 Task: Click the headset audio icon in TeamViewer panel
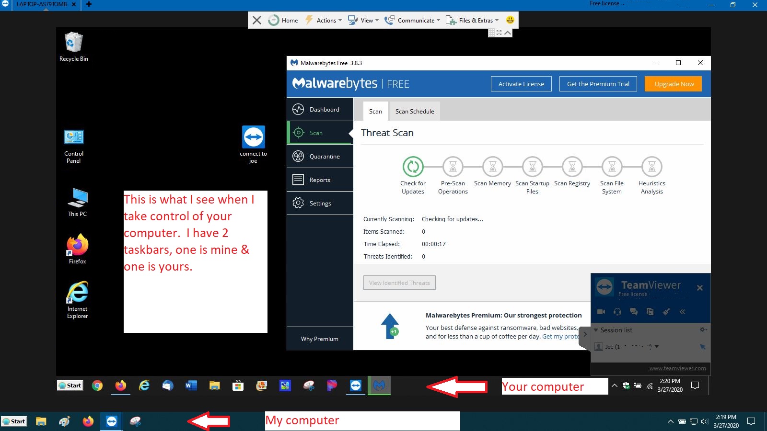point(617,312)
